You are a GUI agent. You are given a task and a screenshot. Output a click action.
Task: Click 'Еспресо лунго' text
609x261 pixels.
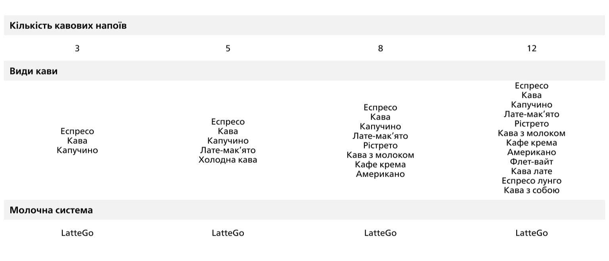pyautogui.click(x=532, y=181)
